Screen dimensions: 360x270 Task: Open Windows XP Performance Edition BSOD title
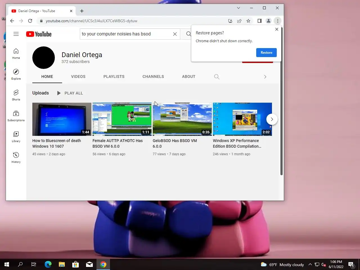click(237, 143)
